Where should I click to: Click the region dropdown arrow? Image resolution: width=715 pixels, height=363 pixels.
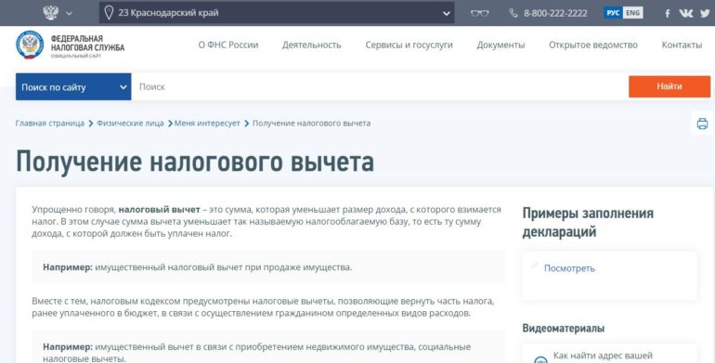[447, 13]
